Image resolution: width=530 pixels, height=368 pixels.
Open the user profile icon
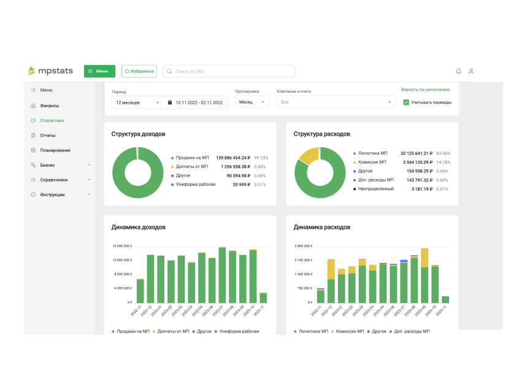click(471, 72)
